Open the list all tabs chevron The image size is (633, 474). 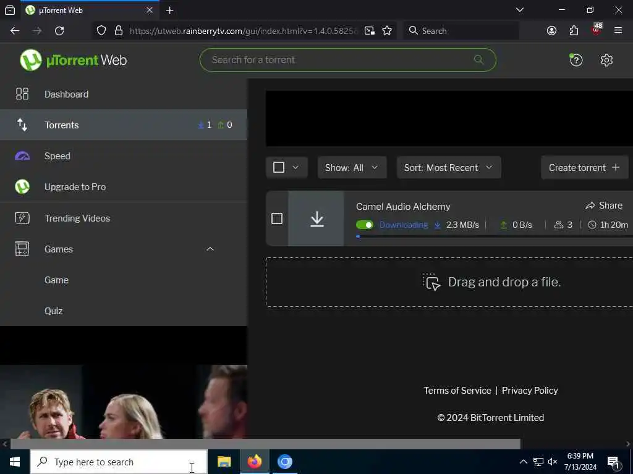pos(520,10)
